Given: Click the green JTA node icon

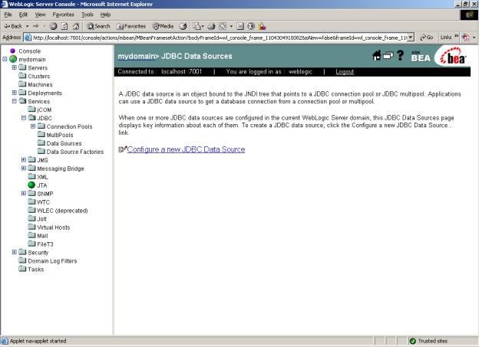Looking at the screenshot, I should [32, 185].
